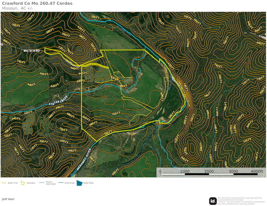Screen dimensions: 267x206
Task: Click the 4000ft label on scale bar
Action: pyautogui.click(x=257, y=171)
